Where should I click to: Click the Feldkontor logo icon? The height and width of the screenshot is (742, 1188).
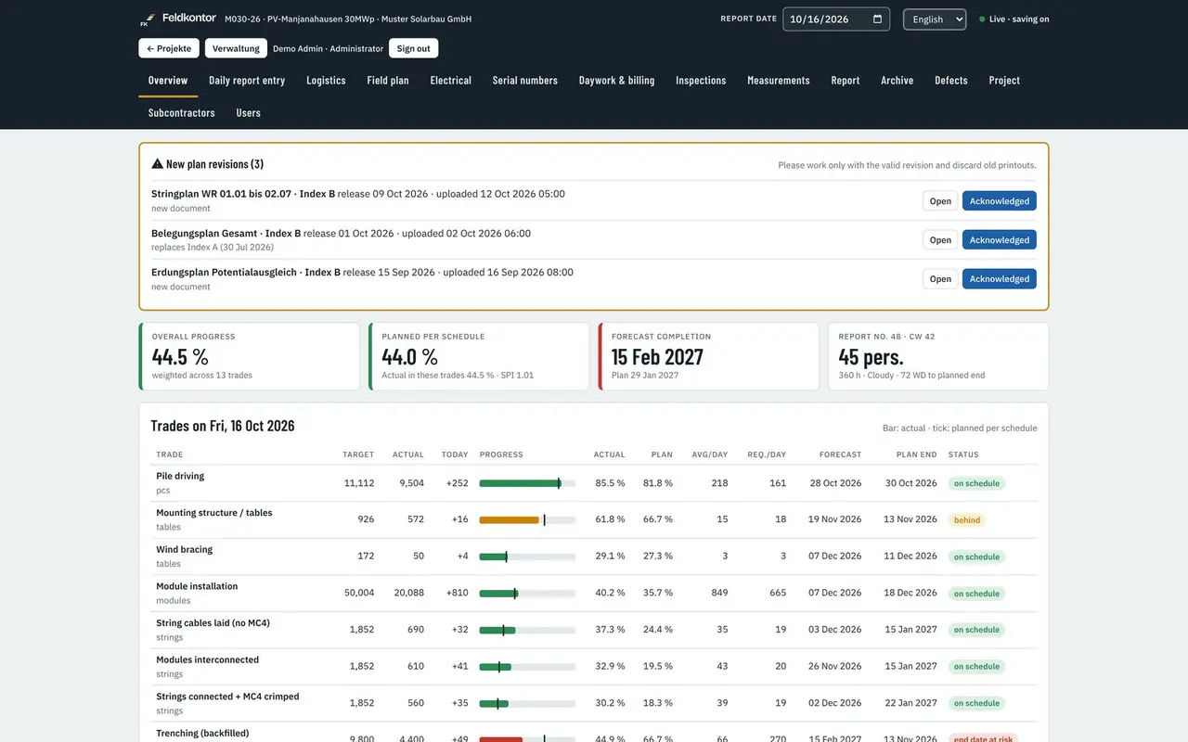coord(146,19)
